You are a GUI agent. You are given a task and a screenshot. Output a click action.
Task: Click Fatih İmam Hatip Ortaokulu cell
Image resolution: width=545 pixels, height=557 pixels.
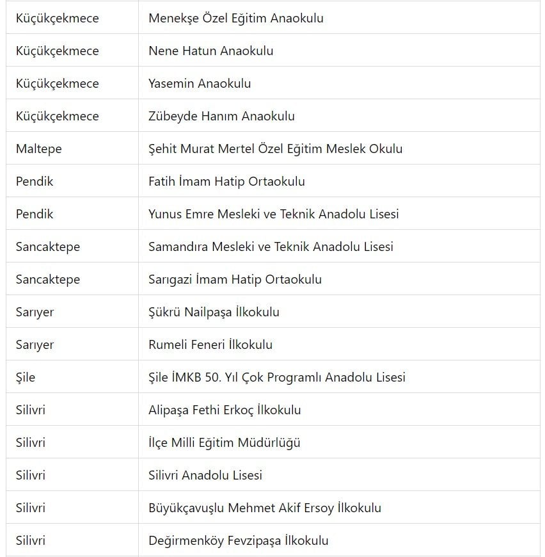point(226,182)
